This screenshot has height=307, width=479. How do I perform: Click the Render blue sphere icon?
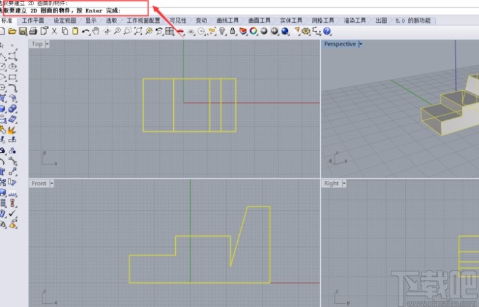click(285, 31)
